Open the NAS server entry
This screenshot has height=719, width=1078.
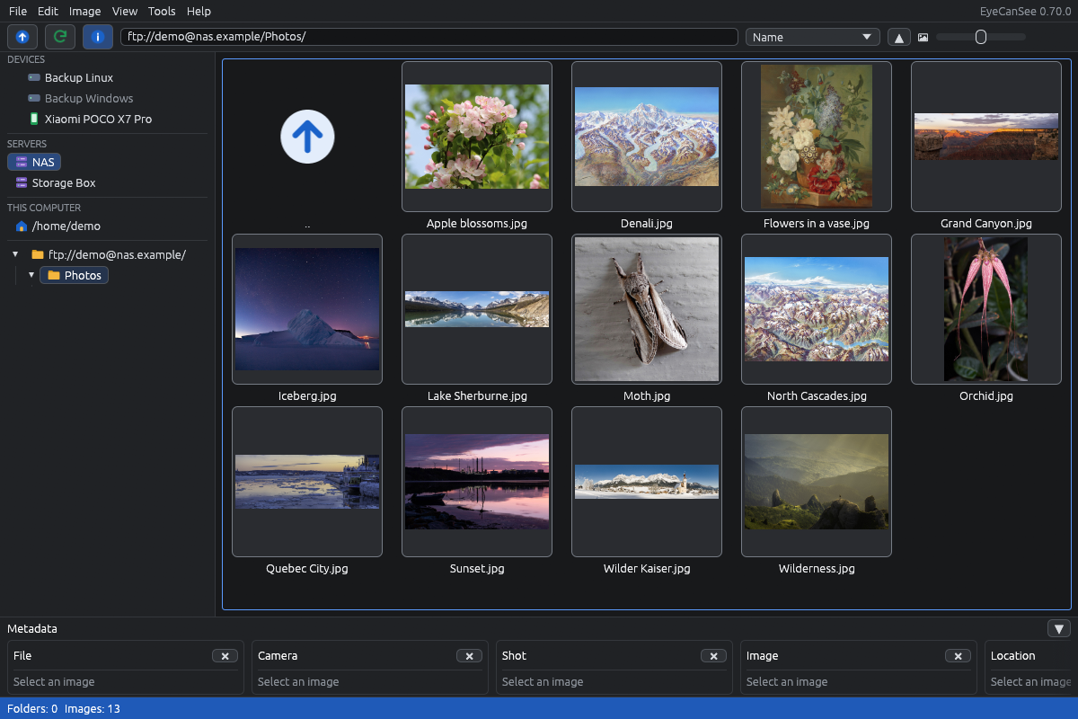coord(34,163)
